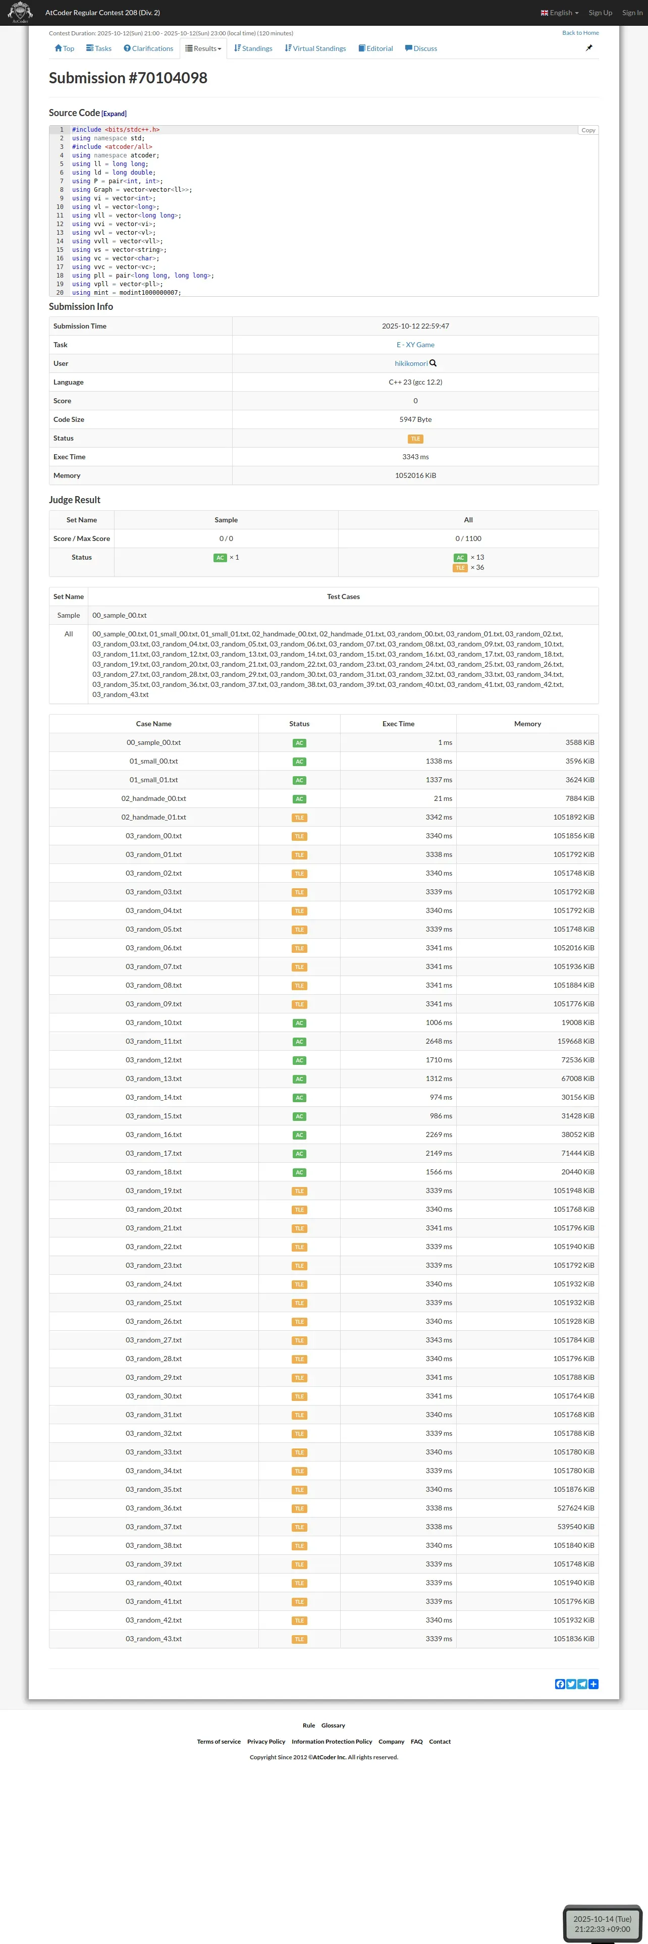The image size is (648, 1944).
Task: Open FAQ footer link
Action: tap(416, 1742)
